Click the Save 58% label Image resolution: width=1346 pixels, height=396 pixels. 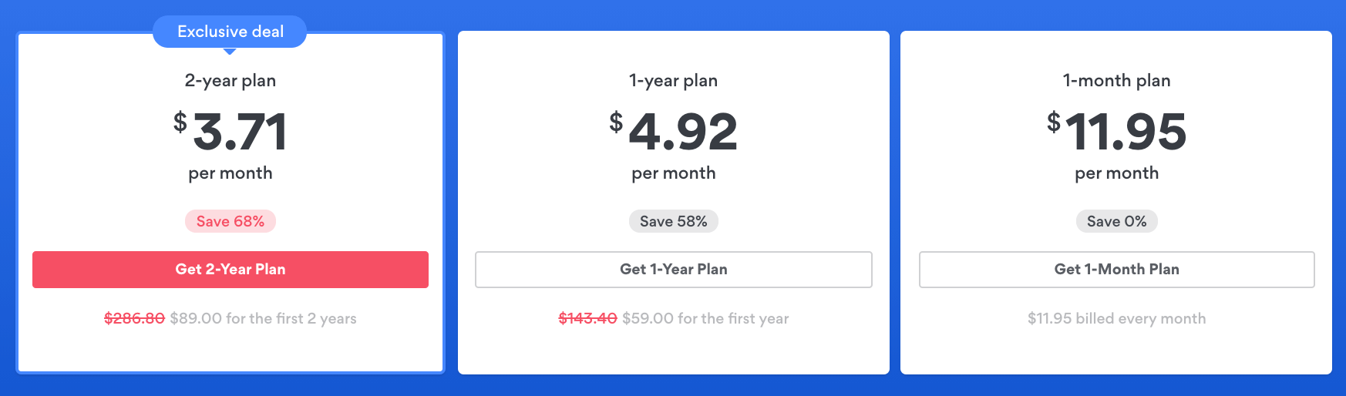[673, 221]
